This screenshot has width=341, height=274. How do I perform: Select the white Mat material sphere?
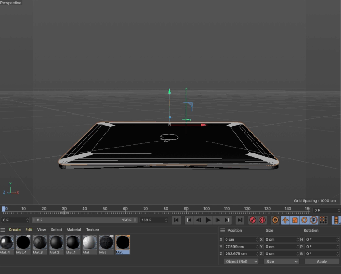click(x=90, y=242)
